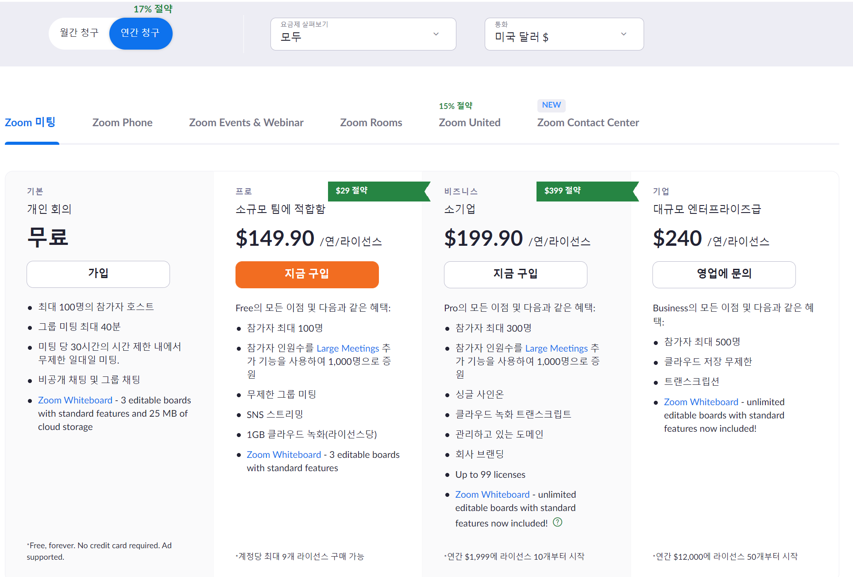Click '참가자 최대 300명' in Business plan
The height and width of the screenshot is (577, 853).
[x=493, y=328]
